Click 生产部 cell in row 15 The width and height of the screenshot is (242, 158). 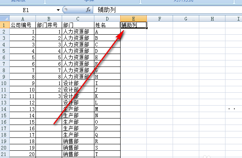[x=78, y=115]
